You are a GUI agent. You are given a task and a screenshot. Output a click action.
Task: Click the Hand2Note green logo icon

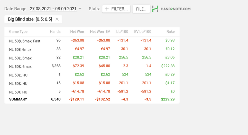click(155, 9)
